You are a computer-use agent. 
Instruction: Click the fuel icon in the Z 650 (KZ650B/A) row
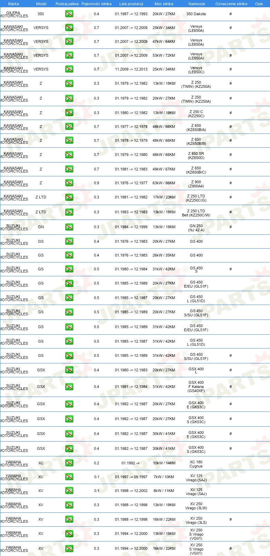tap(69, 127)
